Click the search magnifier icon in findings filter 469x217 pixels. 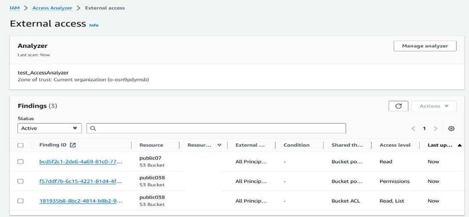click(92, 129)
